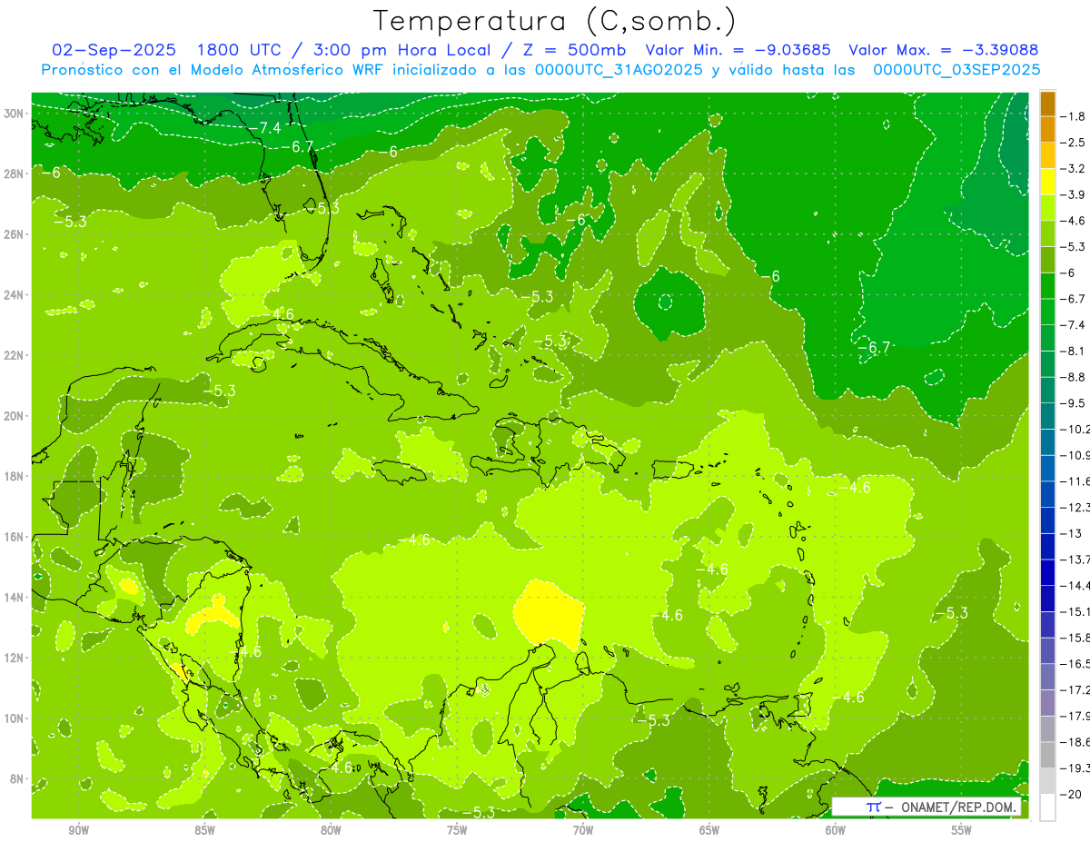Click the "12N" latitude axis label

(15, 658)
